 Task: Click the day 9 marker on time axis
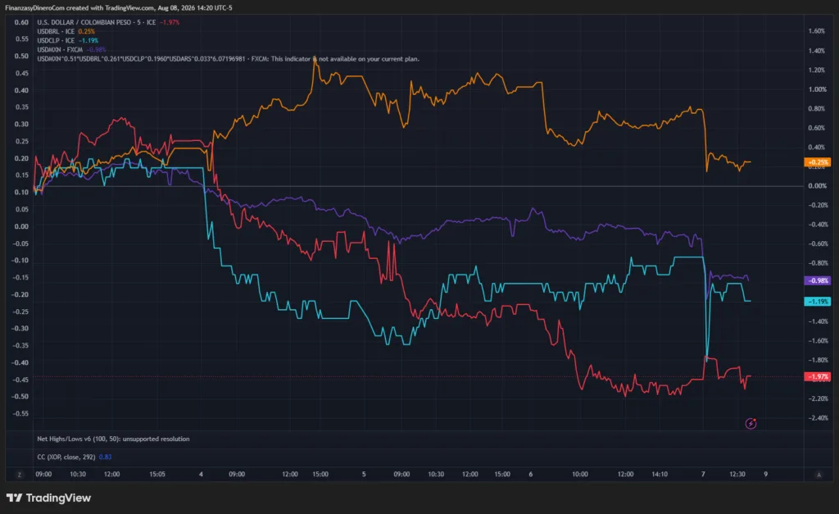click(766, 475)
